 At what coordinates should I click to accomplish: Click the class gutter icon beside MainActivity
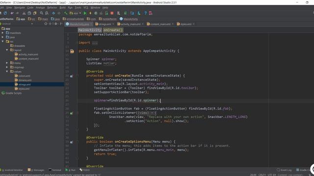pyautogui.click(x=72, y=51)
